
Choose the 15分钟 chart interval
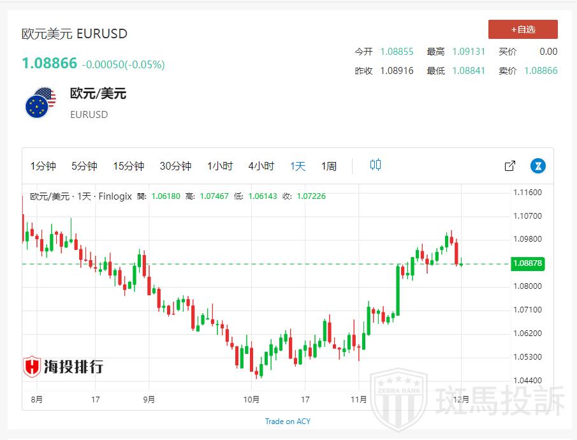128,166
